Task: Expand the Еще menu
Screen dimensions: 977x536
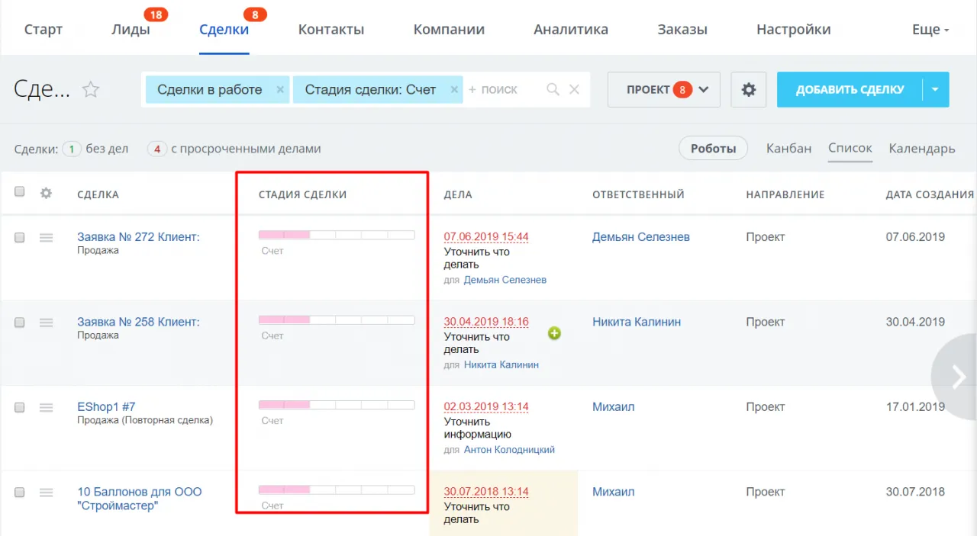Action: 930,30
